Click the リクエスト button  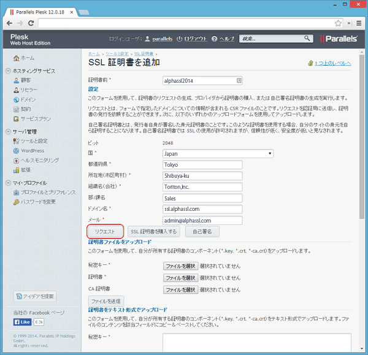(x=105, y=232)
